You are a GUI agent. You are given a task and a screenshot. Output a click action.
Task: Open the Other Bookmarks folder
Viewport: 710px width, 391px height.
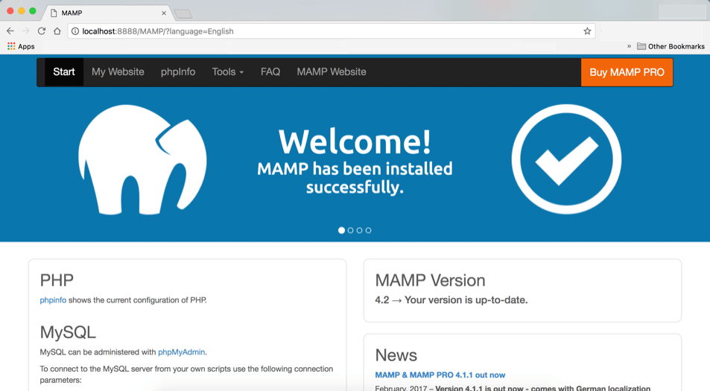click(671, 46)
